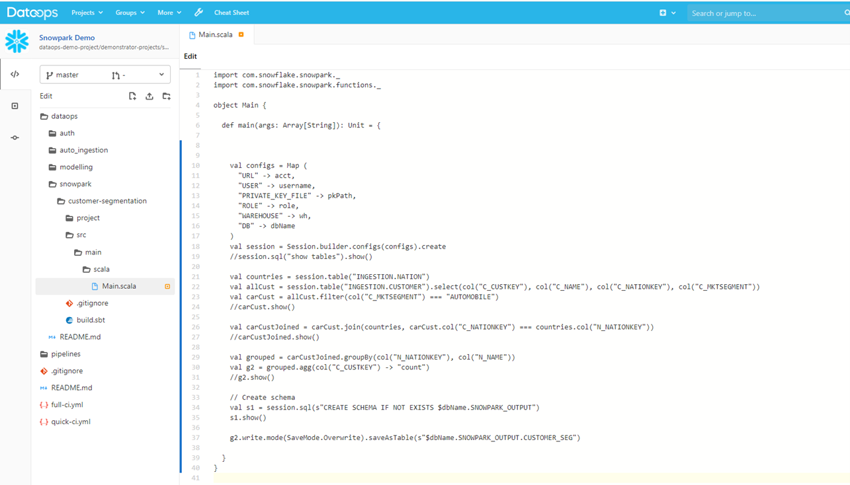
Task: Open the master branch dropdown
Action: click(x=105, y=74)
